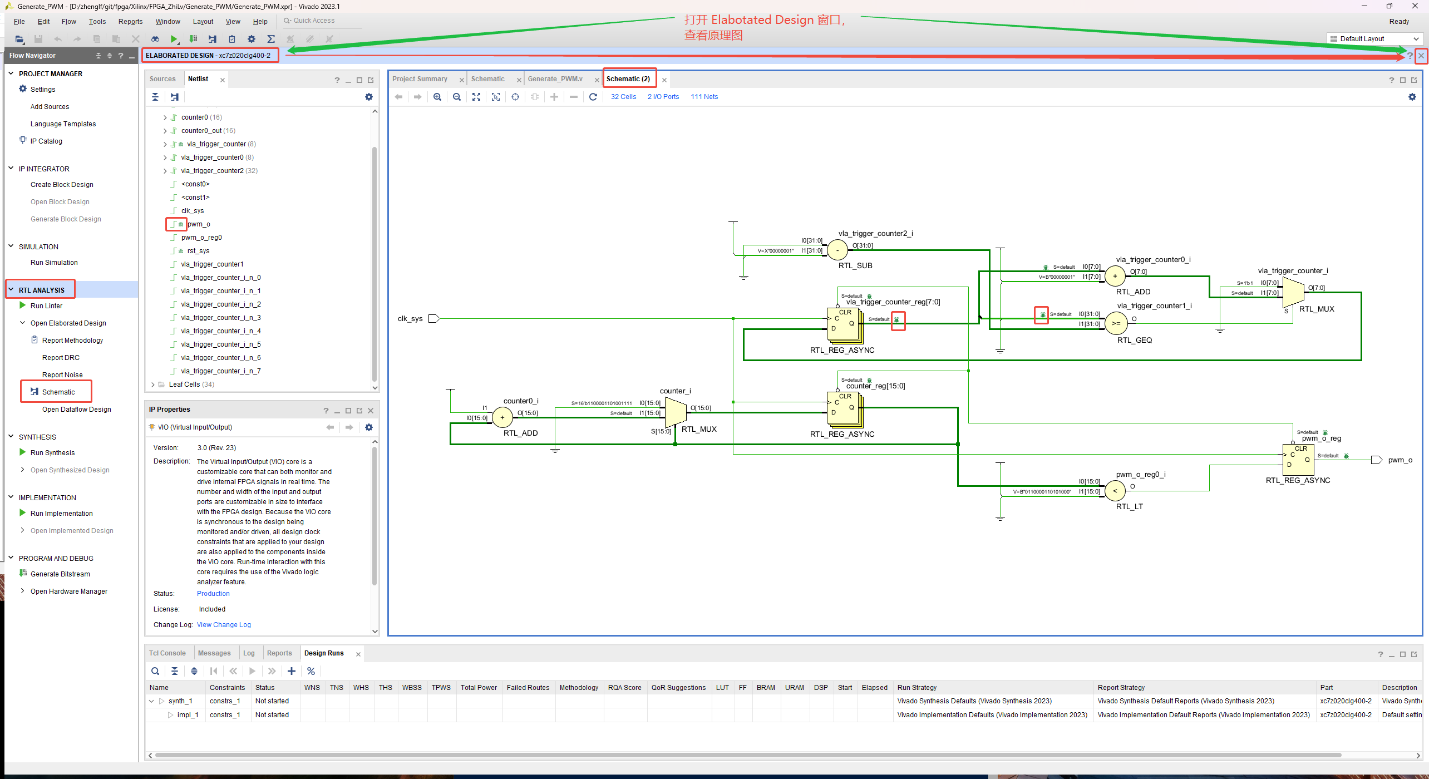Screen dimensions: 1429x779
Task: Click the Zoom Fit schematic icon
Action: (476, 97)
